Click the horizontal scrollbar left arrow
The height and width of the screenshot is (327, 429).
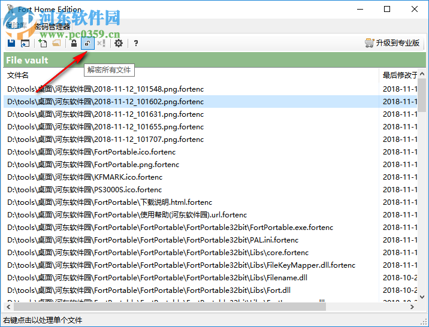[8, 307]
